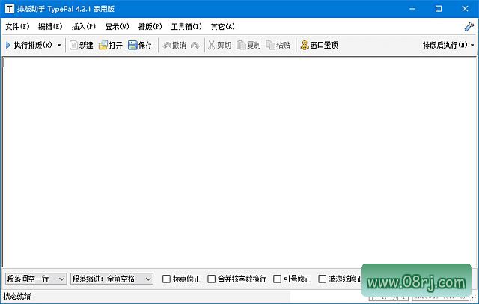Open the 排版后执行(N) dropdown
The height and width of the screenshot is (304, 479).
(x=448, y=45)
